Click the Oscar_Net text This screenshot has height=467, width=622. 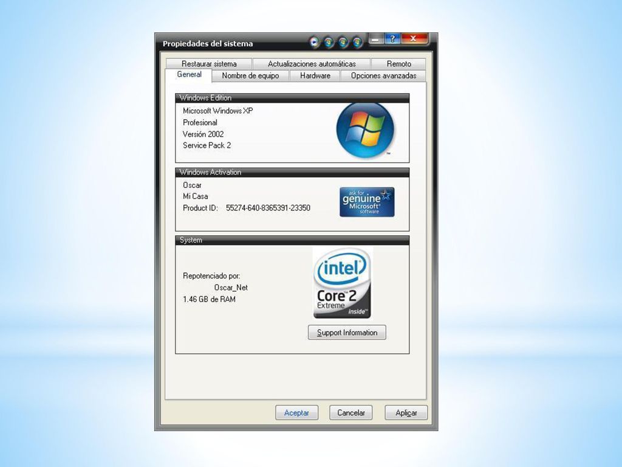(231, 288)
